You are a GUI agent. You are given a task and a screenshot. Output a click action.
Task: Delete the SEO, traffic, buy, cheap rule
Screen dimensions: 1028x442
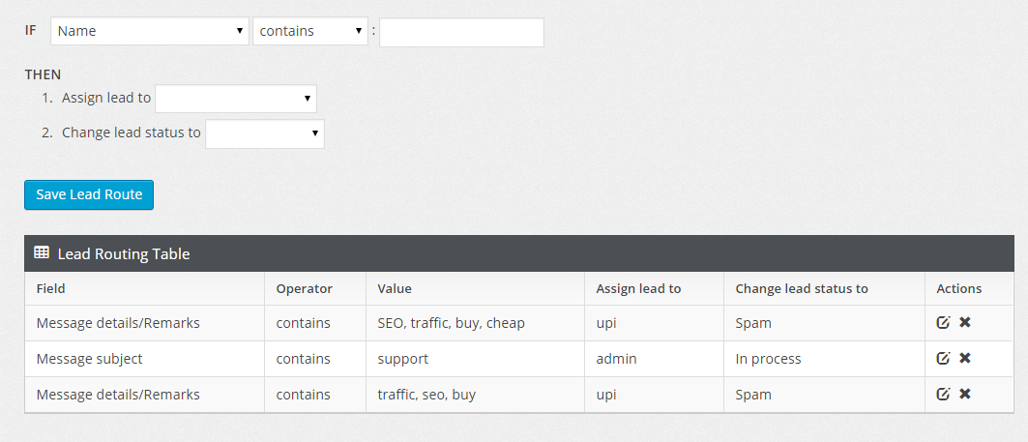coord(964,323)
